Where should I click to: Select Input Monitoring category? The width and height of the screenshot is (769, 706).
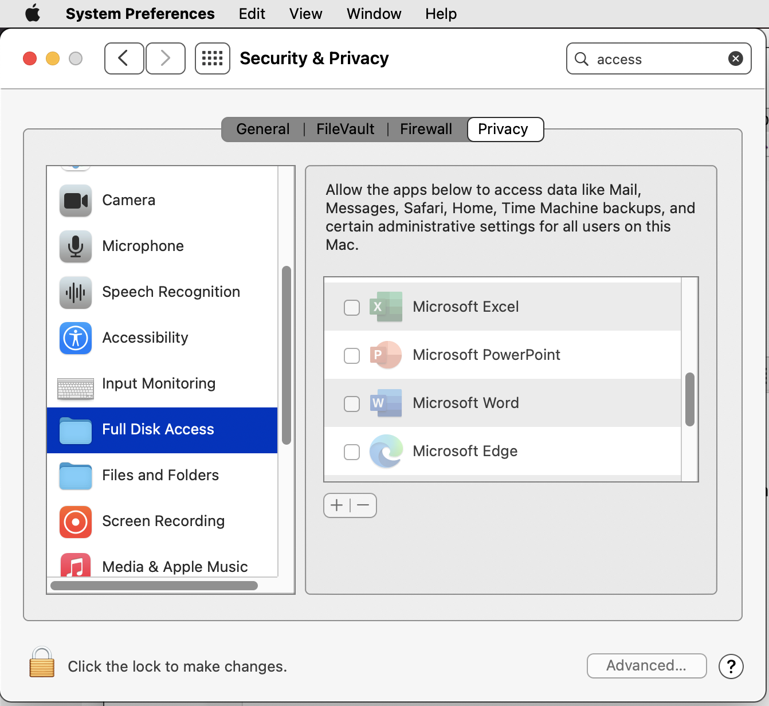[162, 384]
